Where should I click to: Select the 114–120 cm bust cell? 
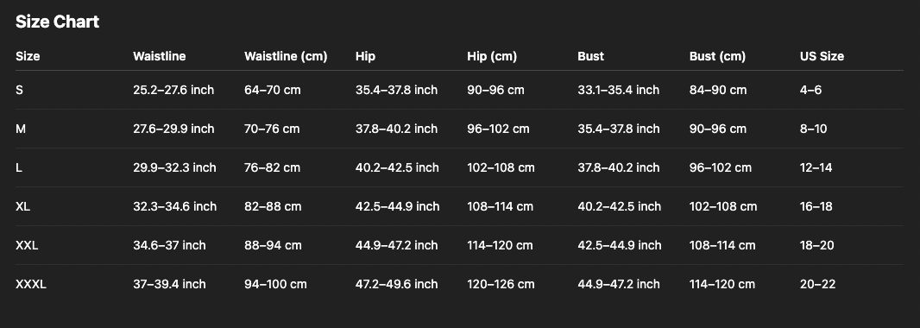point(722,284)
